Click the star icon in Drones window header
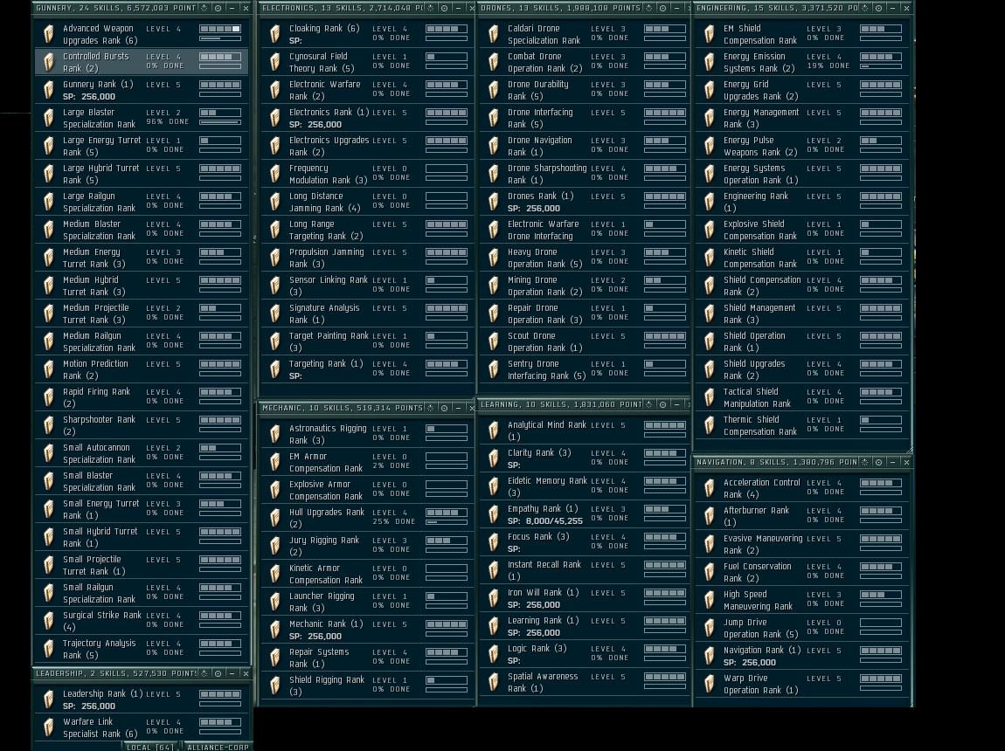Image resolution: width=1005 pixels, height=751 pixels. point(648,9)
